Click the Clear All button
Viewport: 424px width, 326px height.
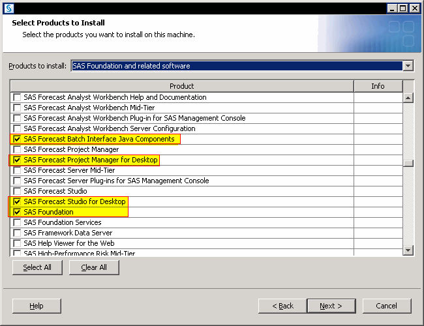[94, 267]
